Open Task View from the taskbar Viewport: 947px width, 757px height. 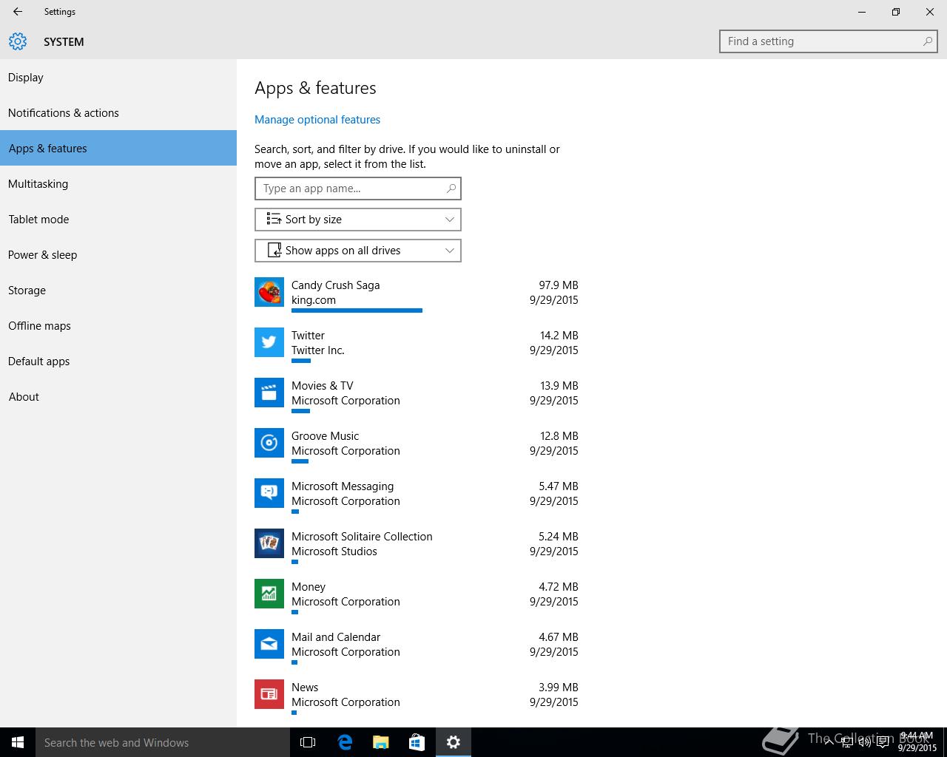coord(308,742)
